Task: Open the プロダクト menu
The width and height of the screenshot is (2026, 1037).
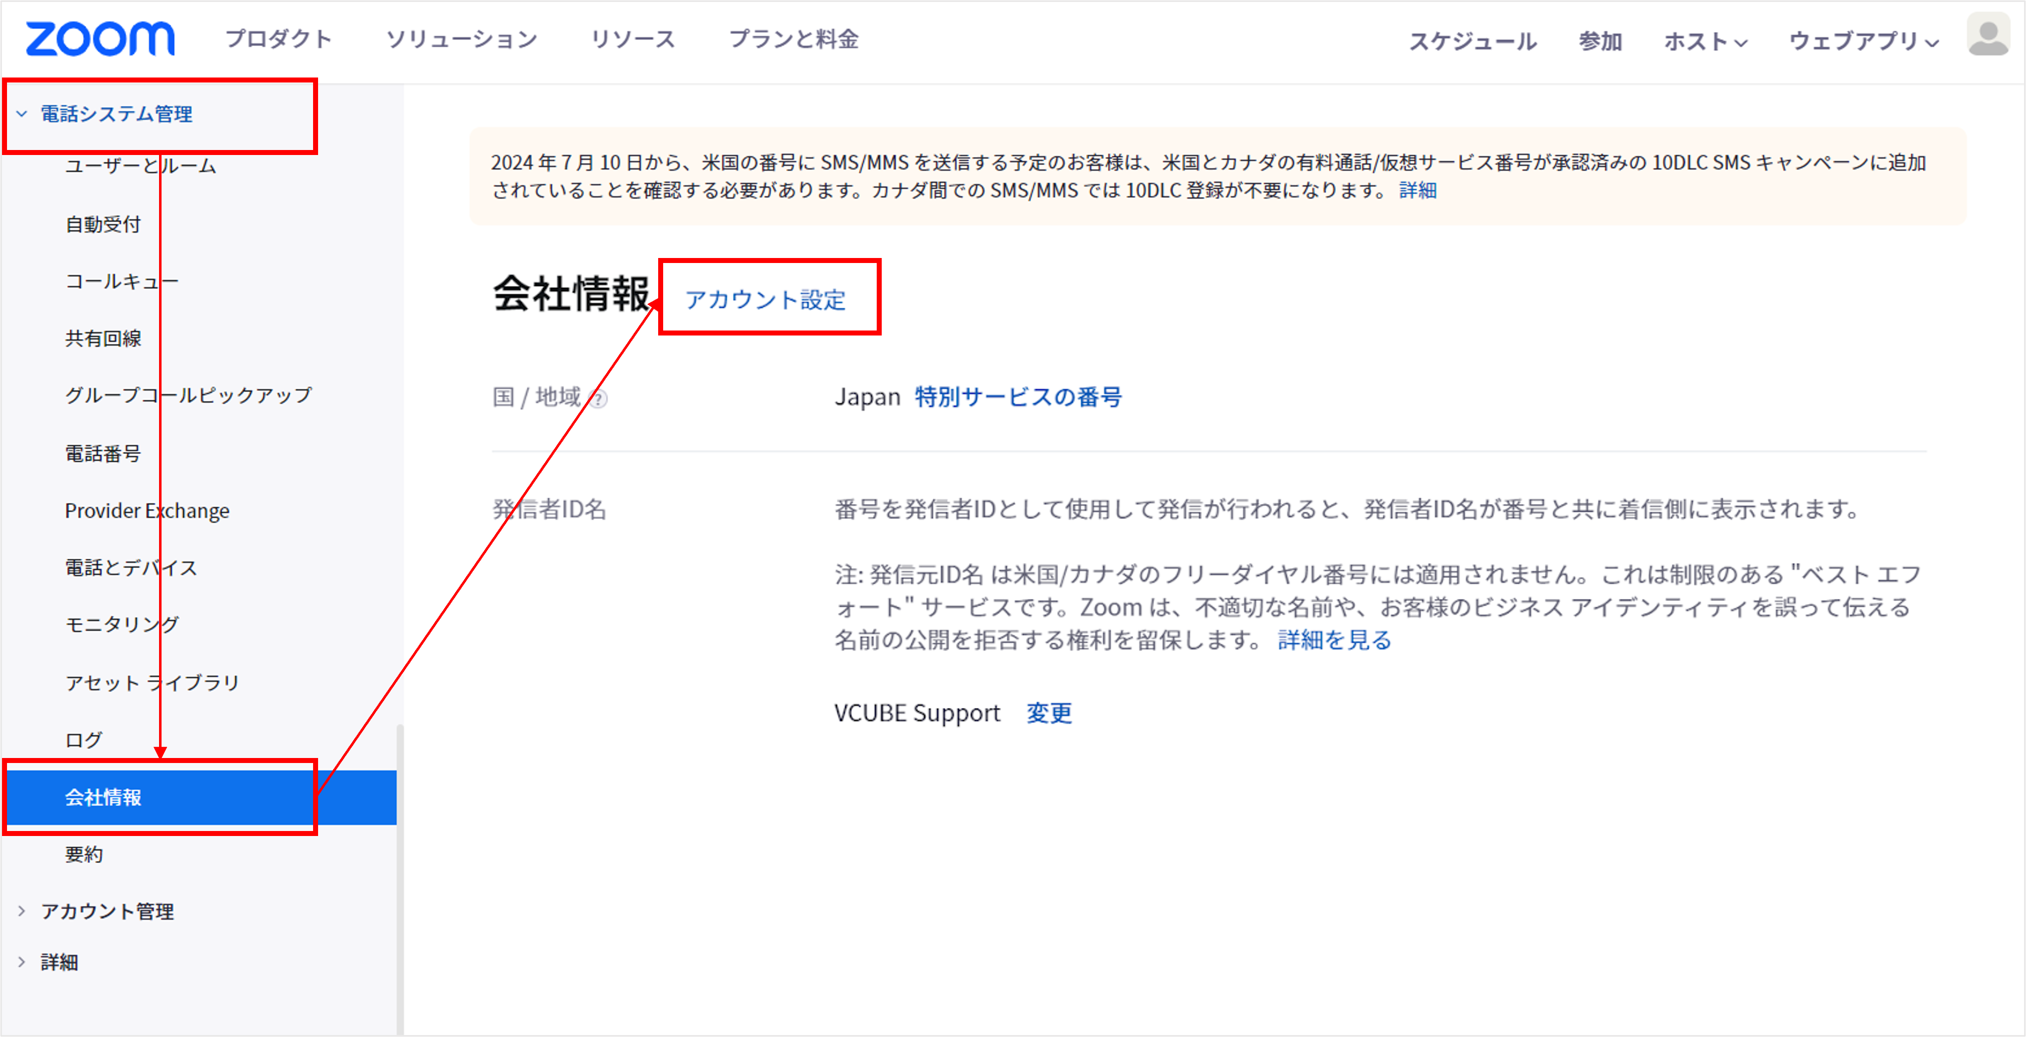Action: [279, 38]
